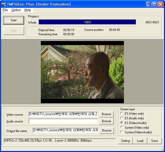The height and width of the screenshot is (152, 165).
Task: Click the Video source path field
Action: [63, 114]
